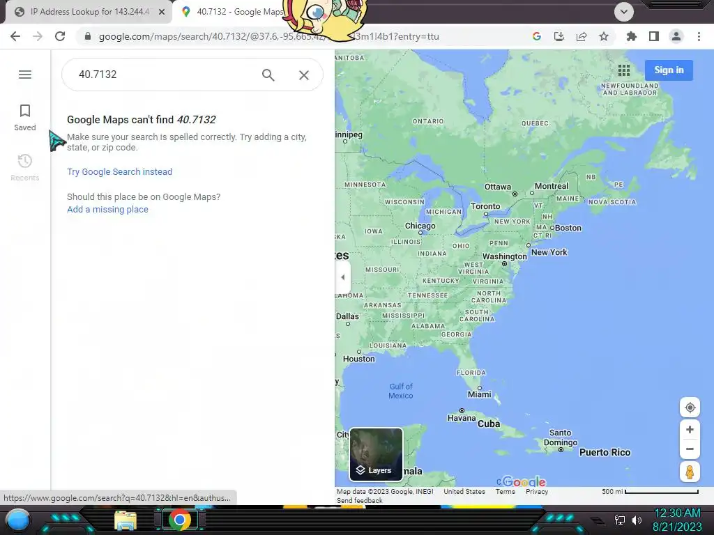
Task: Click the Montreal city label
Action: 552,186
